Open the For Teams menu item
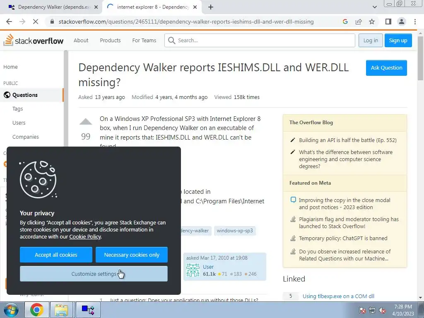Screen dimensions: 424x318 (144, 40)
